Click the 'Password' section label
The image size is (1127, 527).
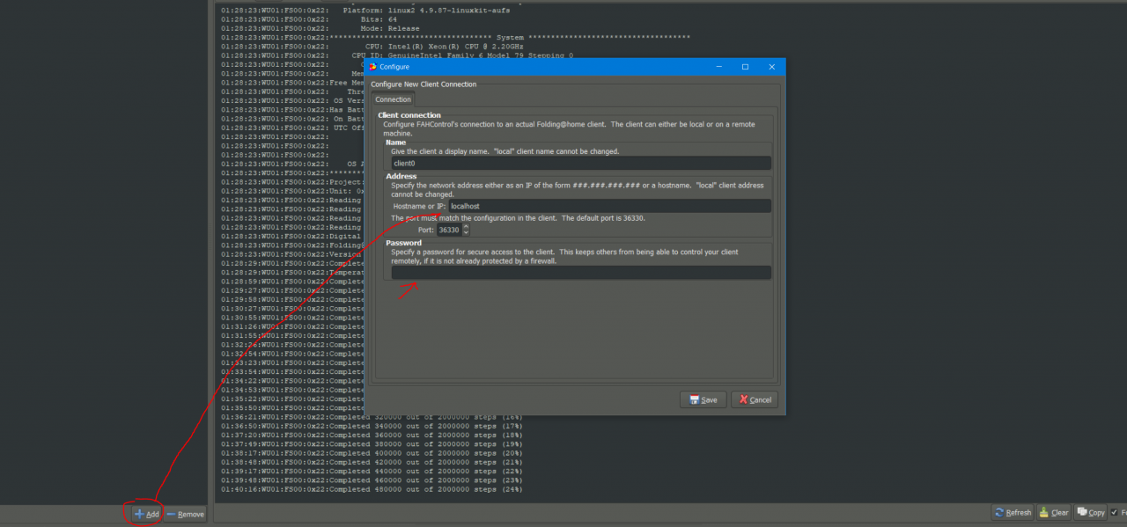point(403,243)
